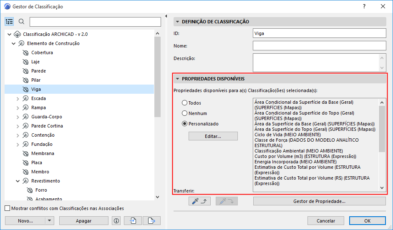The width and height of the screenshot is (393, 230).
Task: Expand the Escada tree node
Action: pos(18,99)
